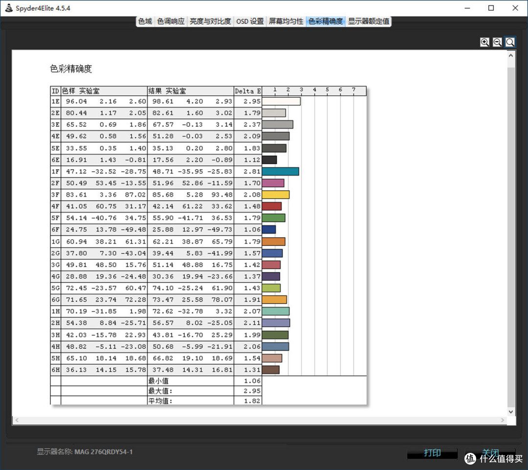528x470 pixels.
Task: Click the 平均值 result 1.82
Action: pyautogui.click(x=252, y=401)
